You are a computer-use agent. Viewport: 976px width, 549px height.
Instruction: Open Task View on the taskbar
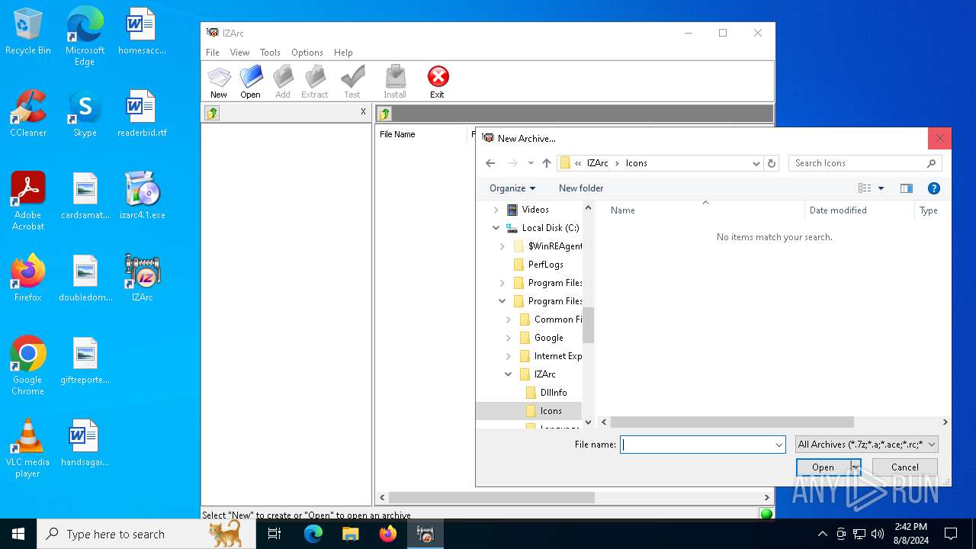[x=274, y=534]
